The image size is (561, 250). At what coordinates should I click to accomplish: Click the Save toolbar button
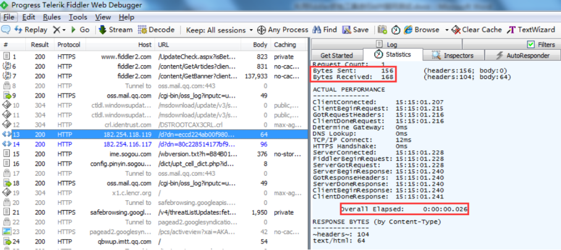point(355,30)
